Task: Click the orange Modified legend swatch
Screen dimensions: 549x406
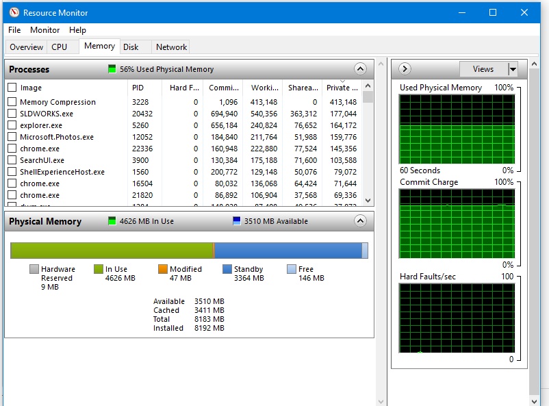Action: point(163,269)
